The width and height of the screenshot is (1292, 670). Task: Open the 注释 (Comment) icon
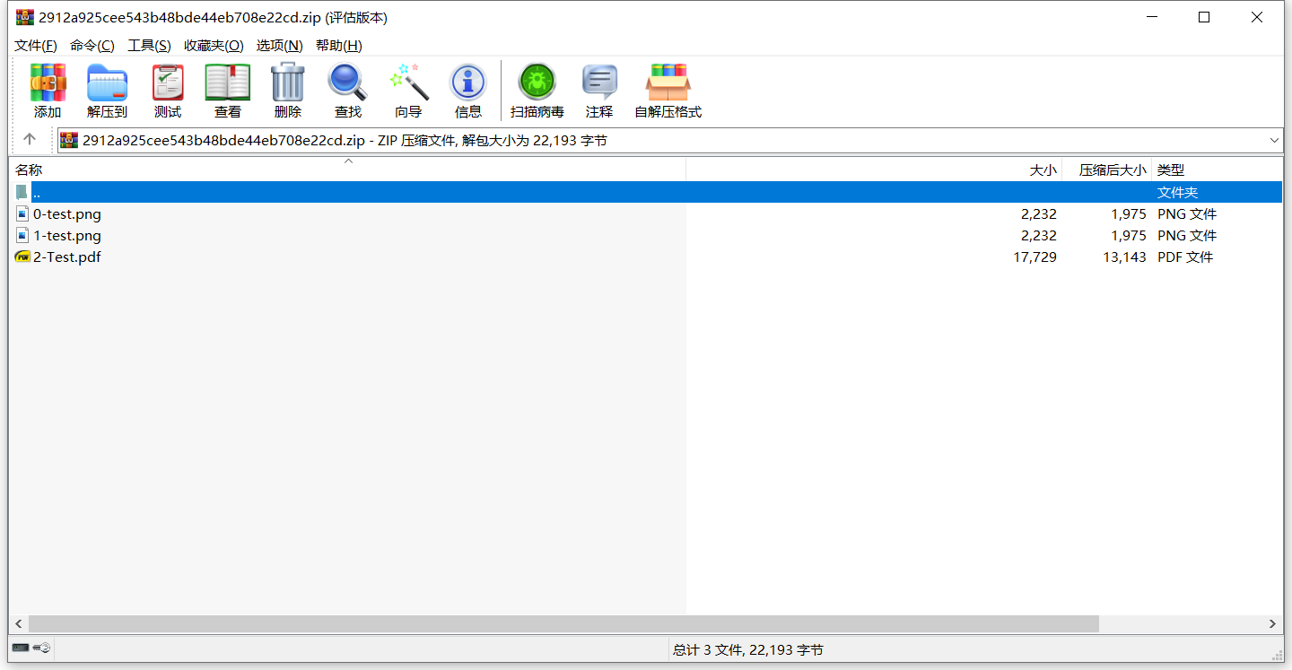[x=599, y=91]
